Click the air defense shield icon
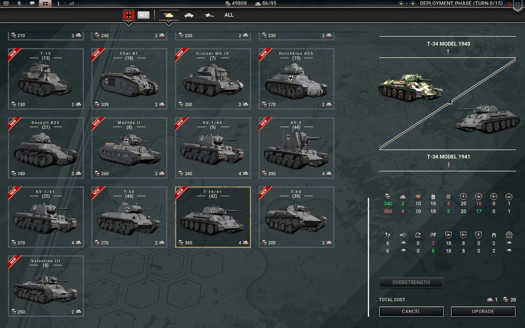The width and height of the screenshot is (525, 328). click(463, 235)
